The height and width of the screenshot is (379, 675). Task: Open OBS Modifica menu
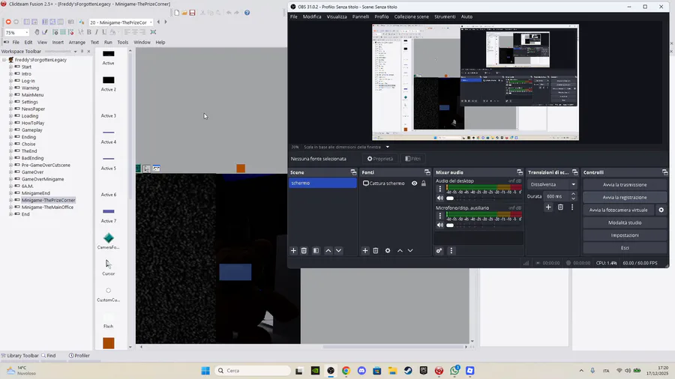tap(312, 16)
